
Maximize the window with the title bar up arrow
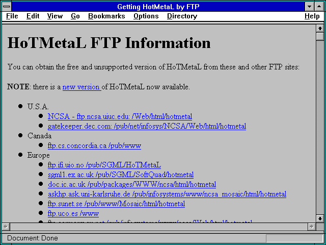[x=319, y=7]
